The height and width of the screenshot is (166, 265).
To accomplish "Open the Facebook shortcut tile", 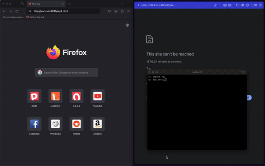I will [34, 124].
